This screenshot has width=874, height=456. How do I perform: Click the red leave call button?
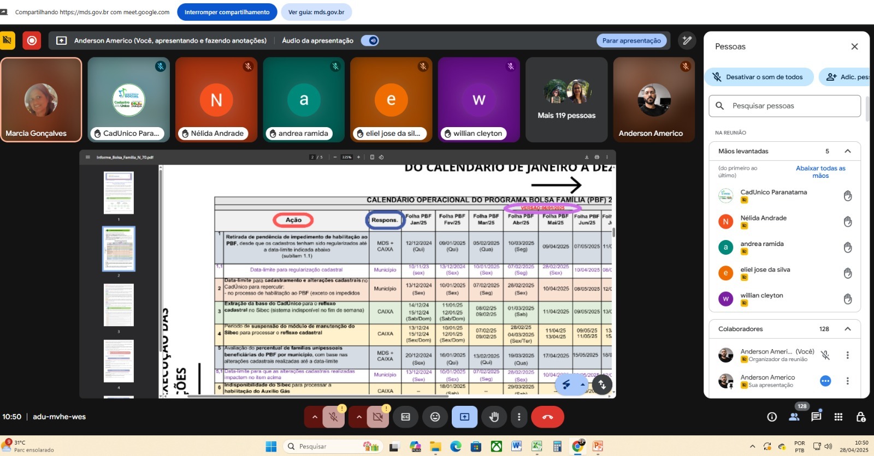[x=547, y=417]
